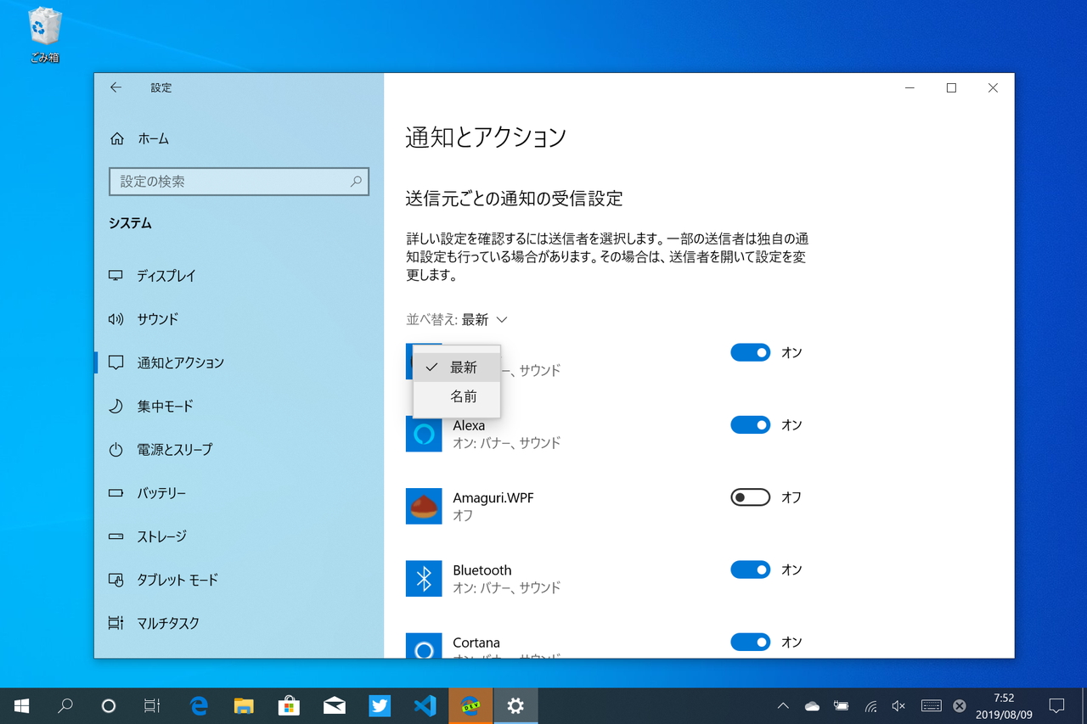Focus the 設定の検索 search field
The width and height of the screenshot is (1087, 724).
239,182
